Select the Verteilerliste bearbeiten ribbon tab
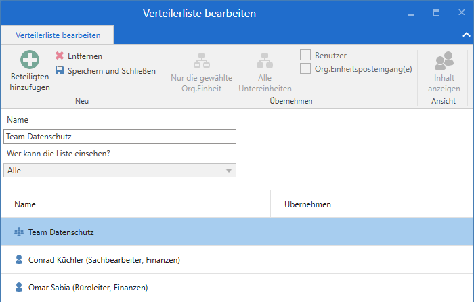474x302 pixels. [x=58, y=35]
